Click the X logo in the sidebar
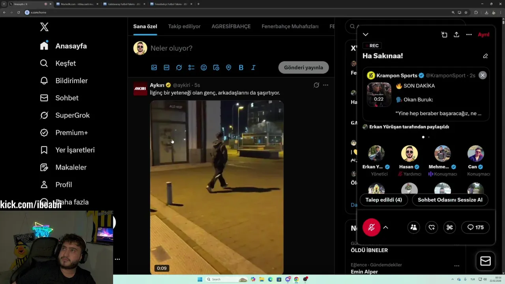The height and width of the screenshot is (284, 505). [x=44, y=27]
